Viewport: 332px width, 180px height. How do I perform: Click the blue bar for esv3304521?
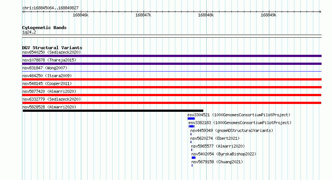pos(191,119)
